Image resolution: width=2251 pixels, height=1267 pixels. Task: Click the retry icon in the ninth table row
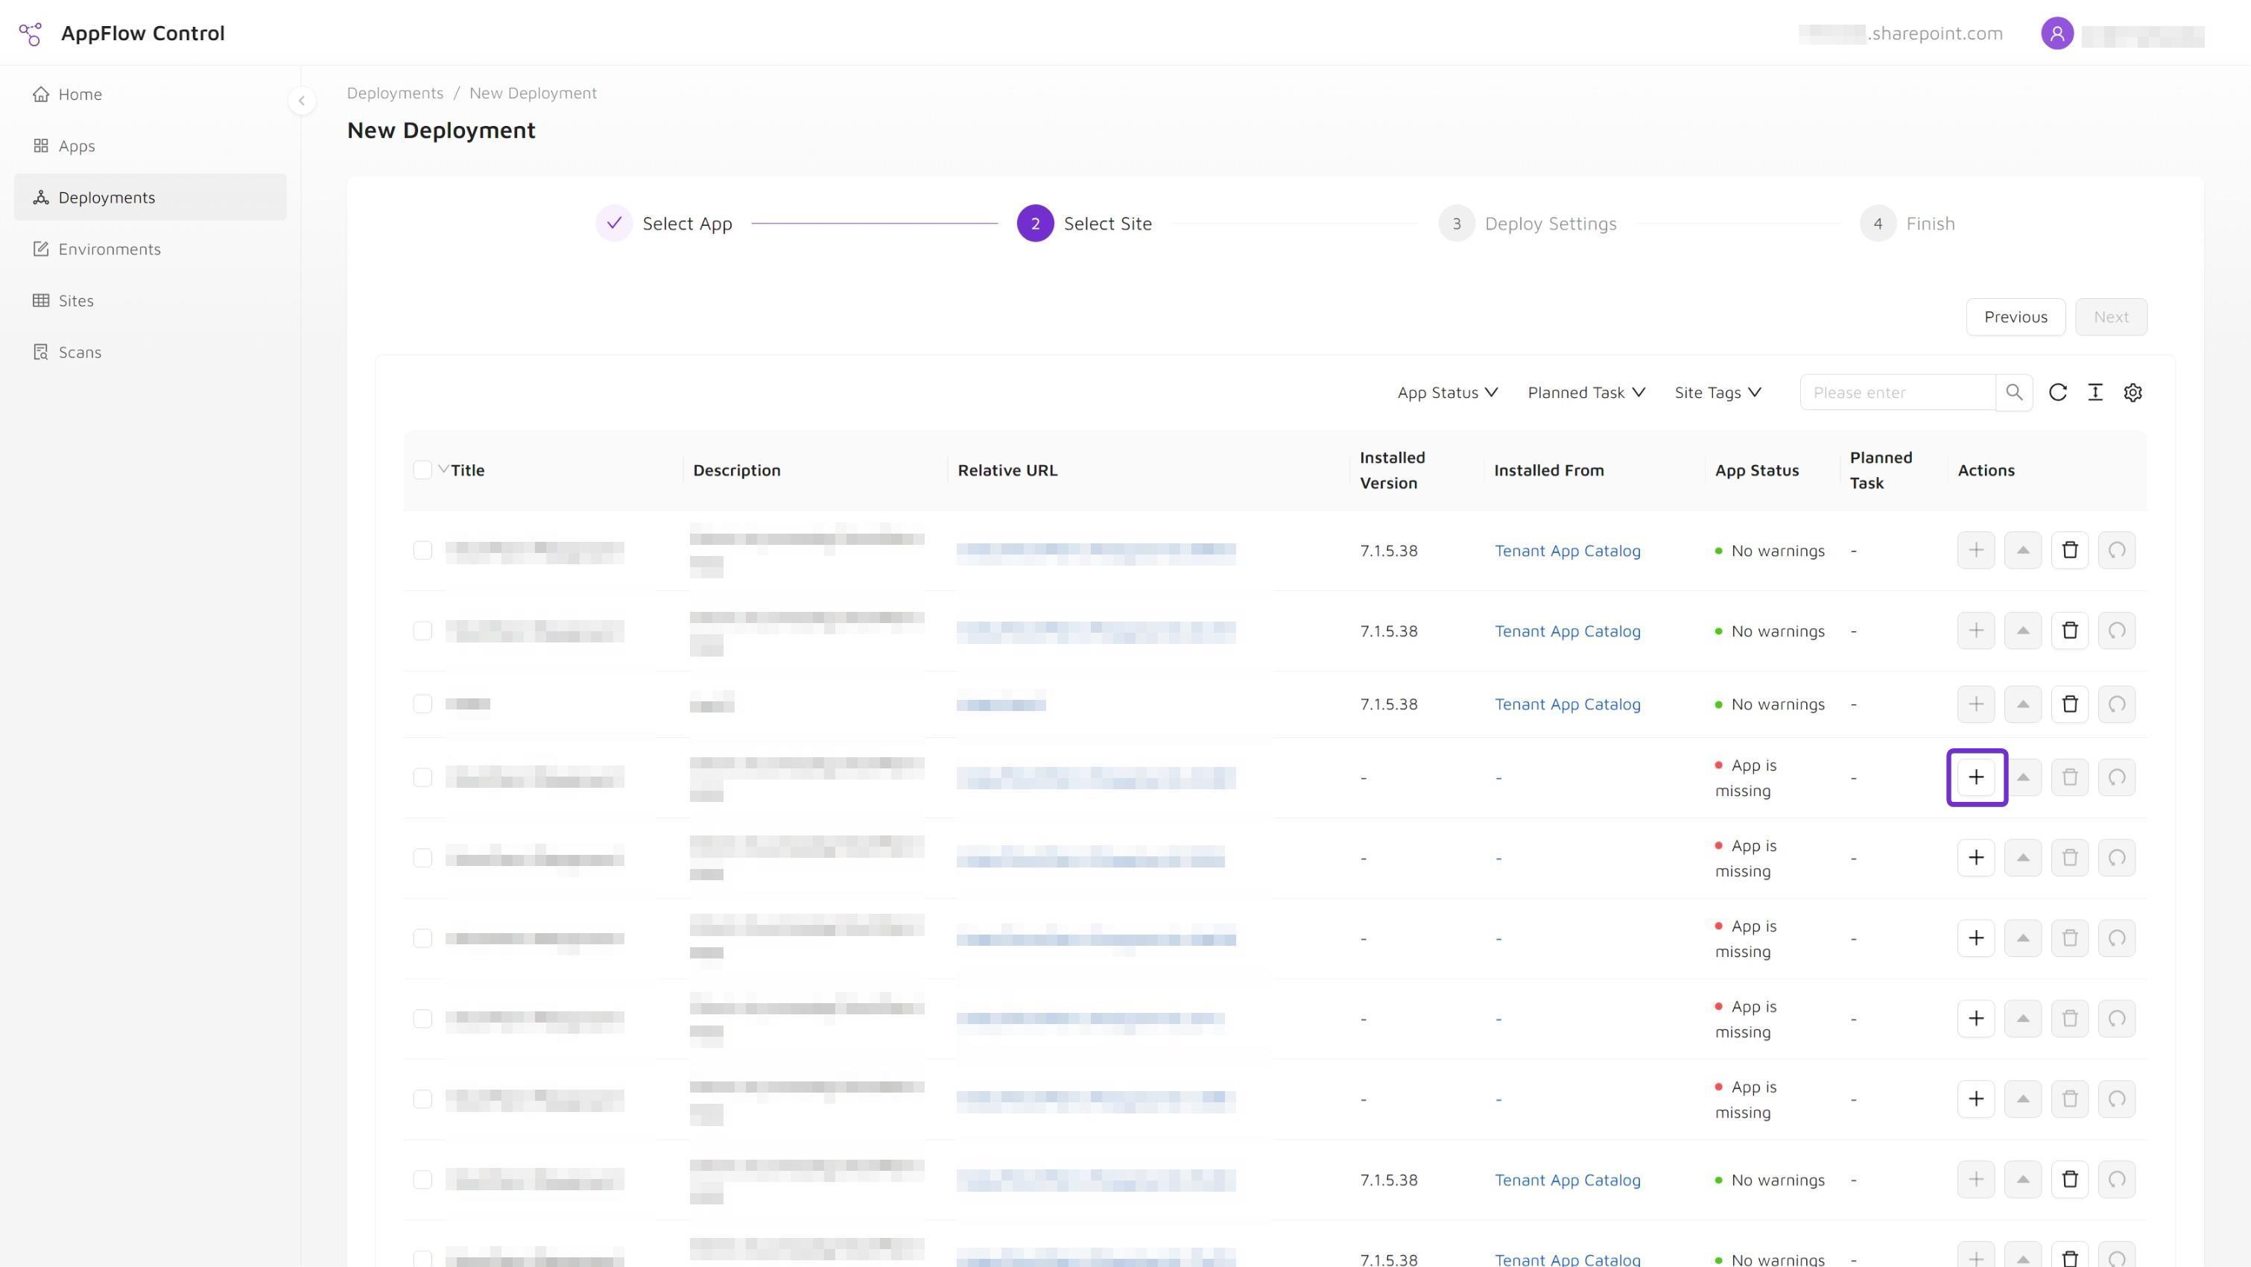pyautogui.click(x=2118, y=1180)
